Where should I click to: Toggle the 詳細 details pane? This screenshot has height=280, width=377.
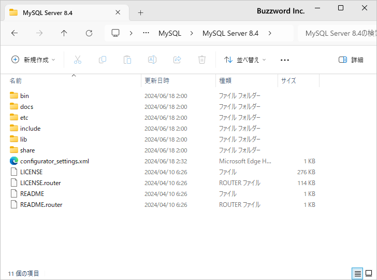[351, 60]
